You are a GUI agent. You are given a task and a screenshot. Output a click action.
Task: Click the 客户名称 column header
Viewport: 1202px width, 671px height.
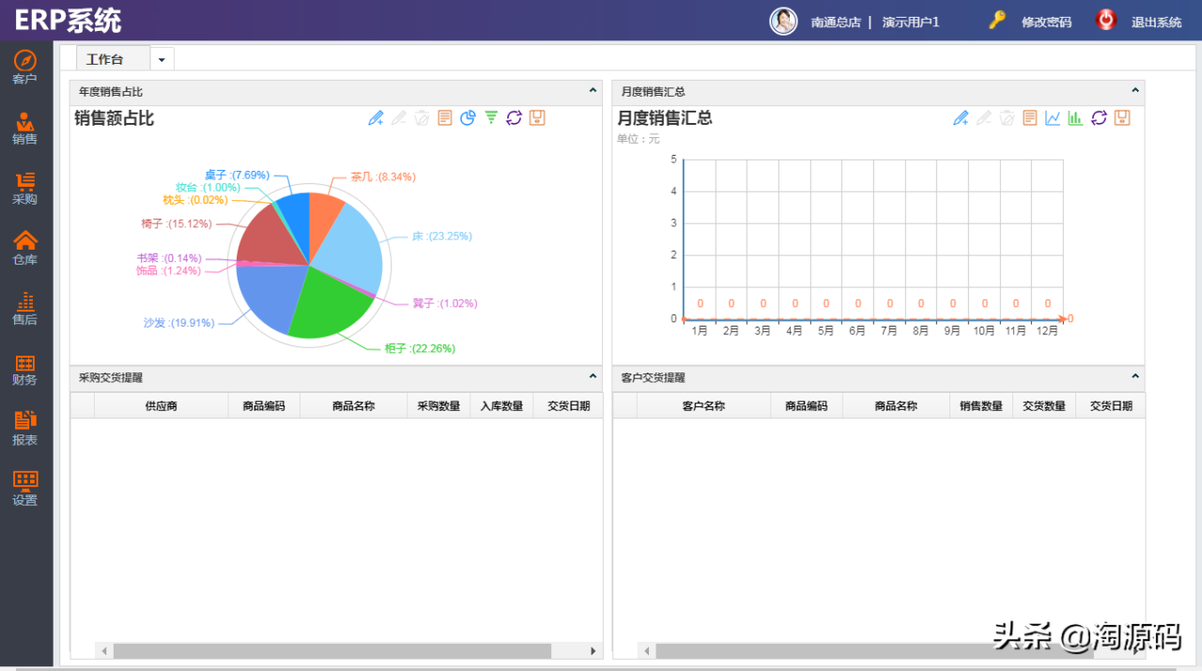pos(703,405)
